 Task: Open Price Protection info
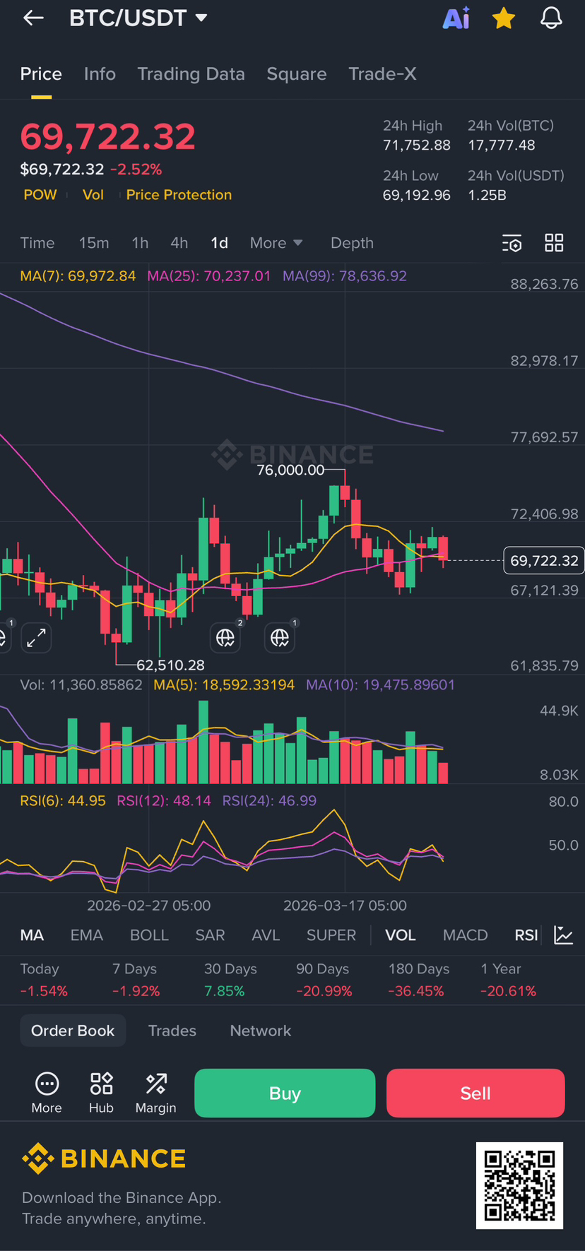click(179, 195)
